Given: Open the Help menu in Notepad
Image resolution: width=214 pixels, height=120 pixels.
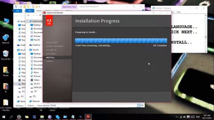Looking at the screenshot, I should tap(178, 12).
